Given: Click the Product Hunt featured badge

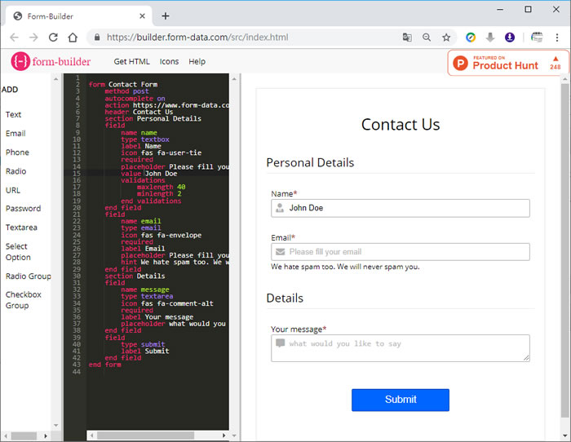Looking at the screenshot, I should (x=507, y=63).
